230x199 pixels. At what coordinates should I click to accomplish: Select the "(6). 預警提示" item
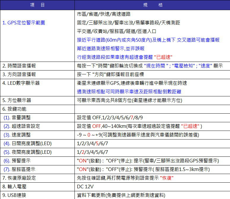pyautogui.click(x=18, y=161)
